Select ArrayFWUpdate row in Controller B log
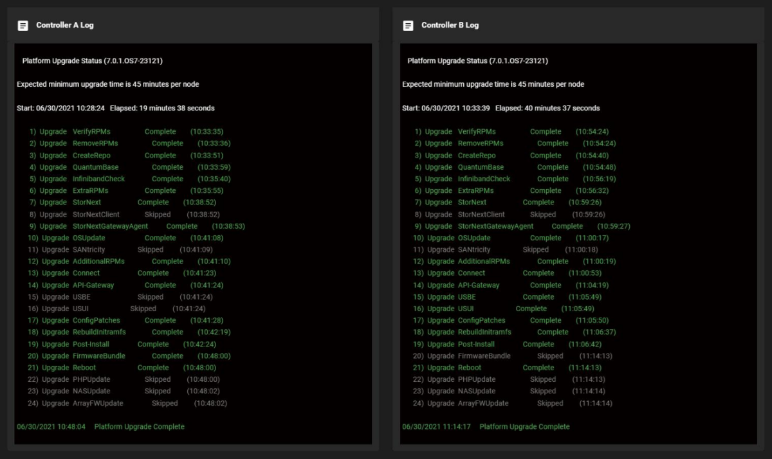This screenshot has width=772, height=459. [512, 404]
